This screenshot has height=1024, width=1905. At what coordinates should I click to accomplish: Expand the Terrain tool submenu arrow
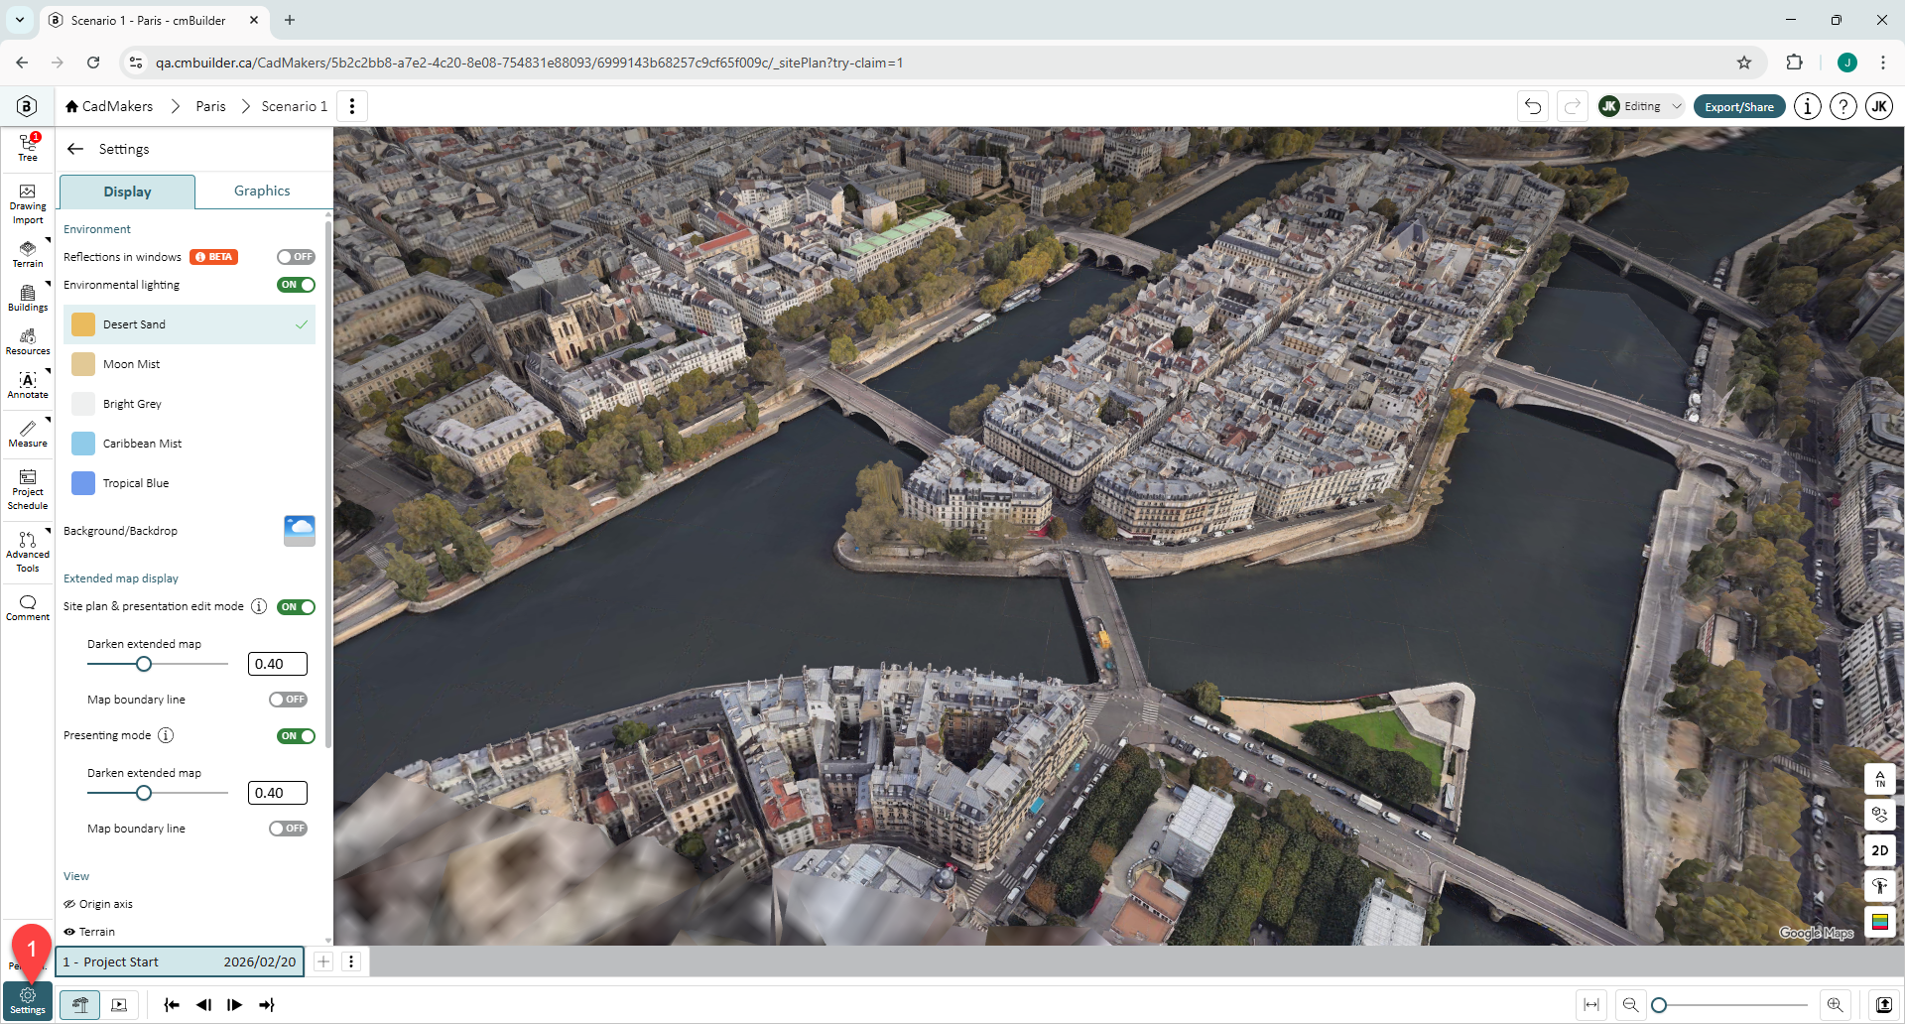(48, 240)
